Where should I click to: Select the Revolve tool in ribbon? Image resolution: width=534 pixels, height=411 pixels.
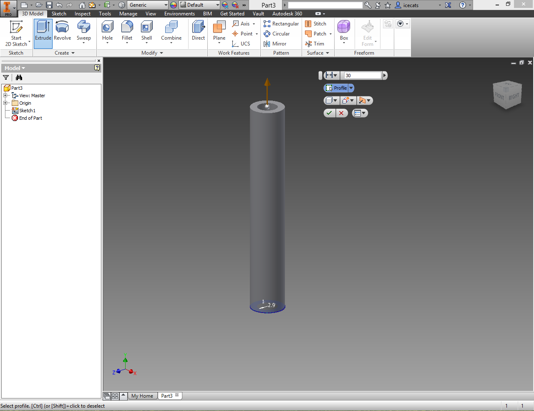(x=62, y=31)
